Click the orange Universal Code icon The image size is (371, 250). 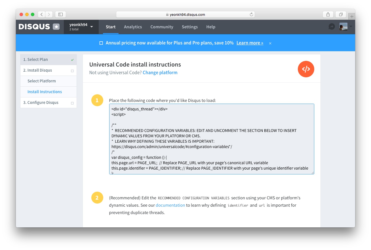306,69
